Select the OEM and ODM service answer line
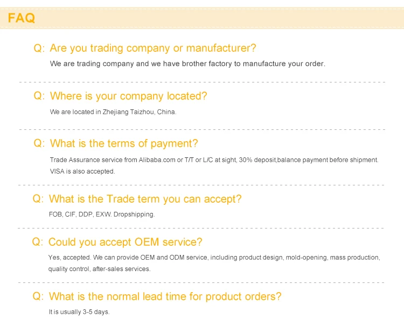Screen dimensions: 404x332 (214, 258)
